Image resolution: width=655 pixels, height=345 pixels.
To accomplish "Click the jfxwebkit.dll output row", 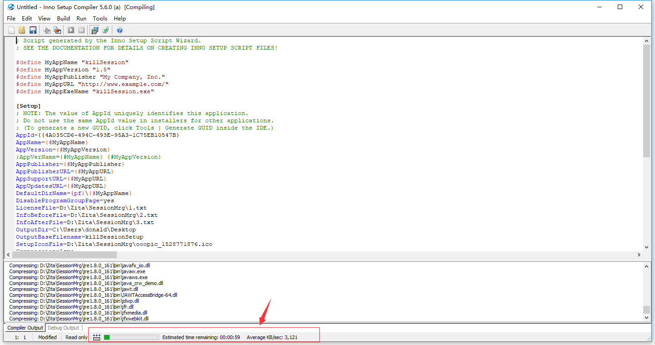I will coord(79,319).
